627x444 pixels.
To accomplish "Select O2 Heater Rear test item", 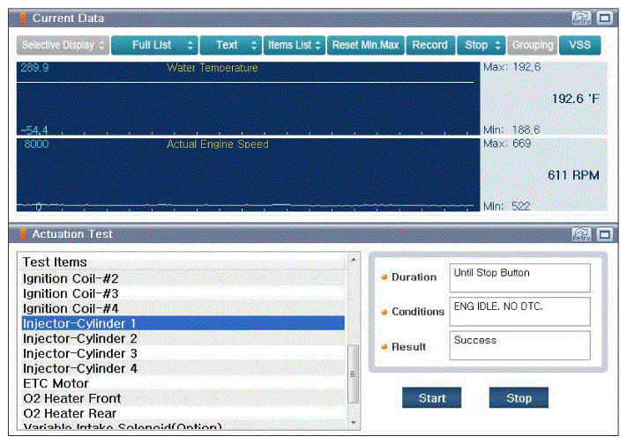I will click(183, 413).
